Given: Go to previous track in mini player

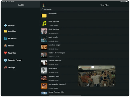Looking at the screenshot, I should (79, 85).
